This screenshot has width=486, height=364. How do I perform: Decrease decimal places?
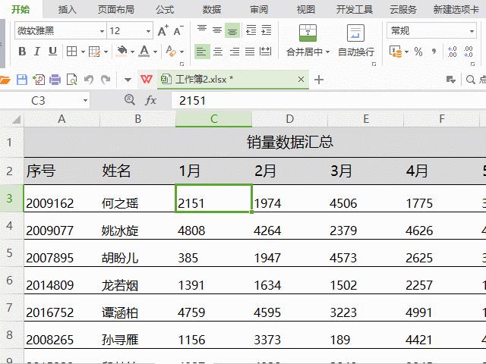(x=468, y=52)
